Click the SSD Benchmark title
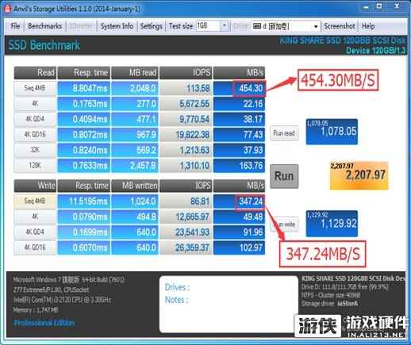Image resolution: width=411 pixels, height=345 pixels. (44, 45)
